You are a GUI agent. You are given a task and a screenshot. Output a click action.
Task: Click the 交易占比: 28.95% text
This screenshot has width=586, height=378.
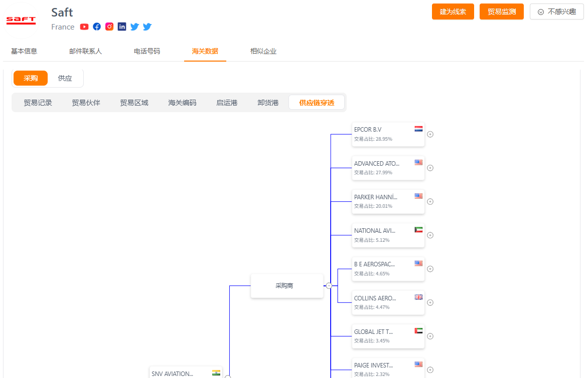click(x=373, y=139)
